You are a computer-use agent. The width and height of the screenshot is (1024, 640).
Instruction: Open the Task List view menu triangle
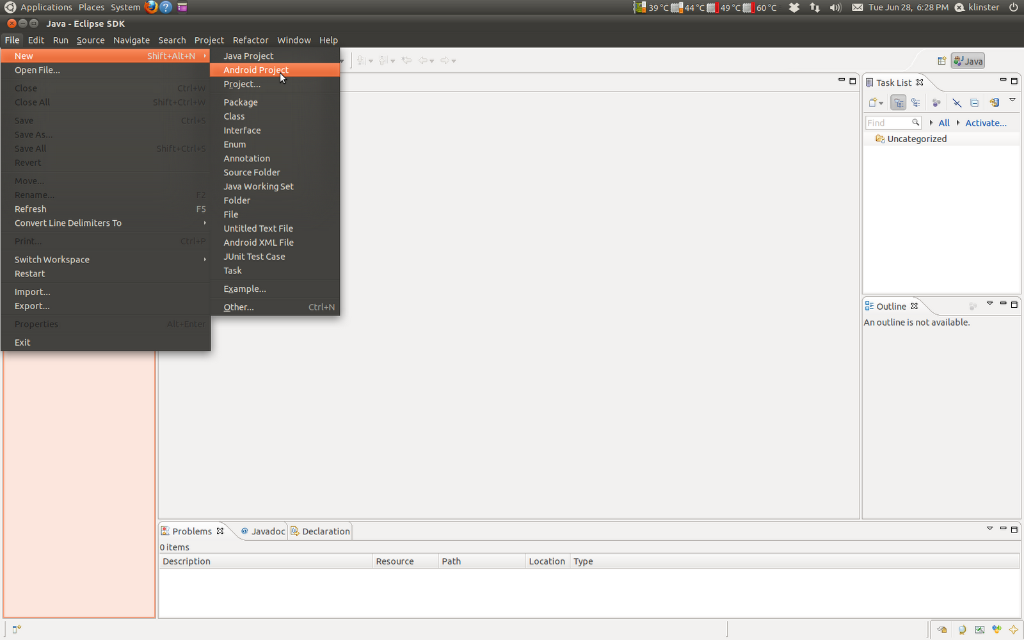(x=1012, y=100)
